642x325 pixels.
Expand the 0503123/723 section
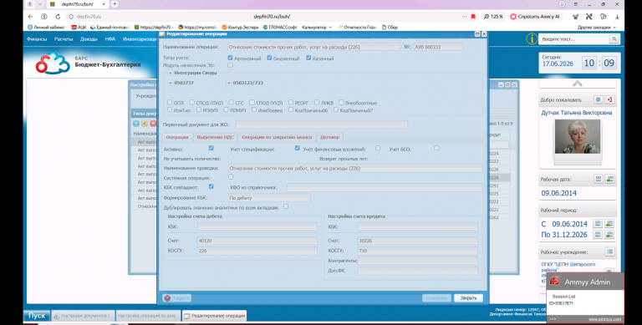229,83
